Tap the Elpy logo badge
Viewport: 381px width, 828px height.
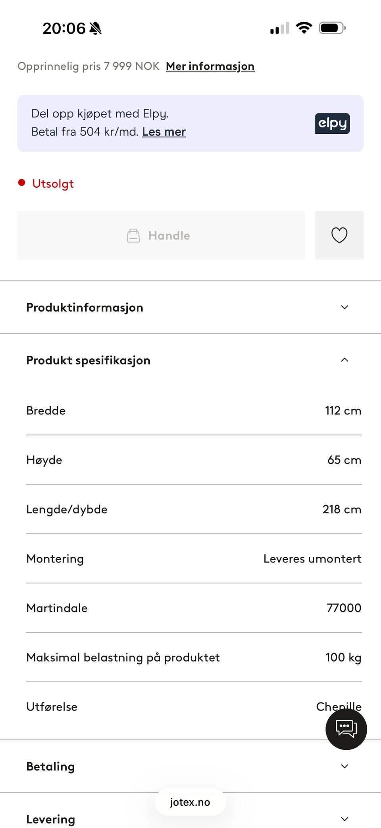pos(332,123)
